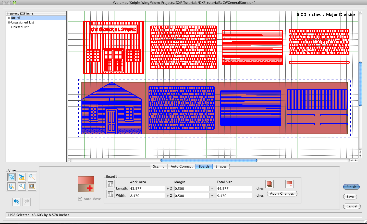Click the zoom-to-selection magnifier with cursor
Image resolution: width=367 pixels, height=224 pixels.
click(x=11, y=186)
